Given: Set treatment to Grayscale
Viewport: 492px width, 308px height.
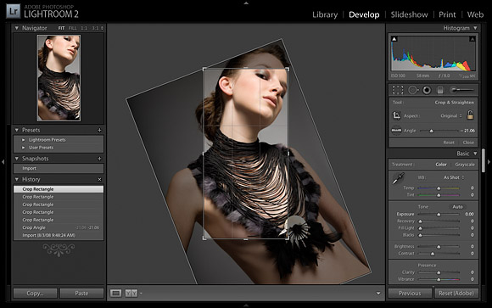Looking at the screenshot, I should coord(465,165).
